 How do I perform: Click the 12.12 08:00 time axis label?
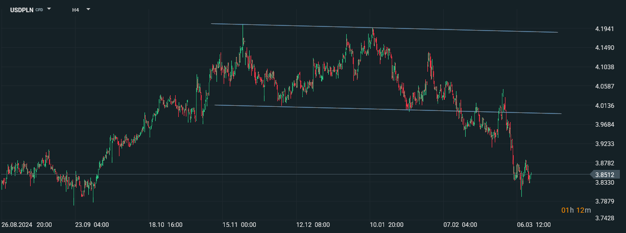coord(313,224)
